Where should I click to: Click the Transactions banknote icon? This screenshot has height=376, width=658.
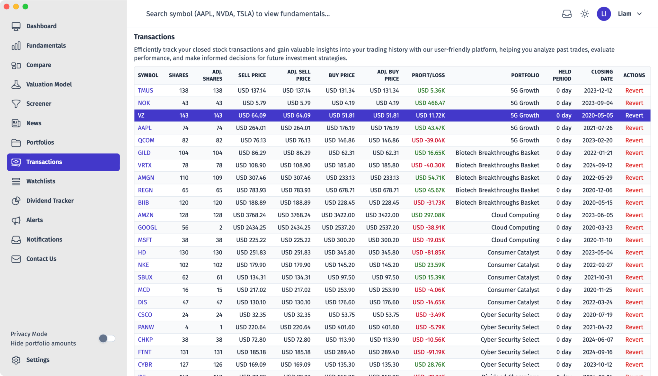[x=16, y=162]
